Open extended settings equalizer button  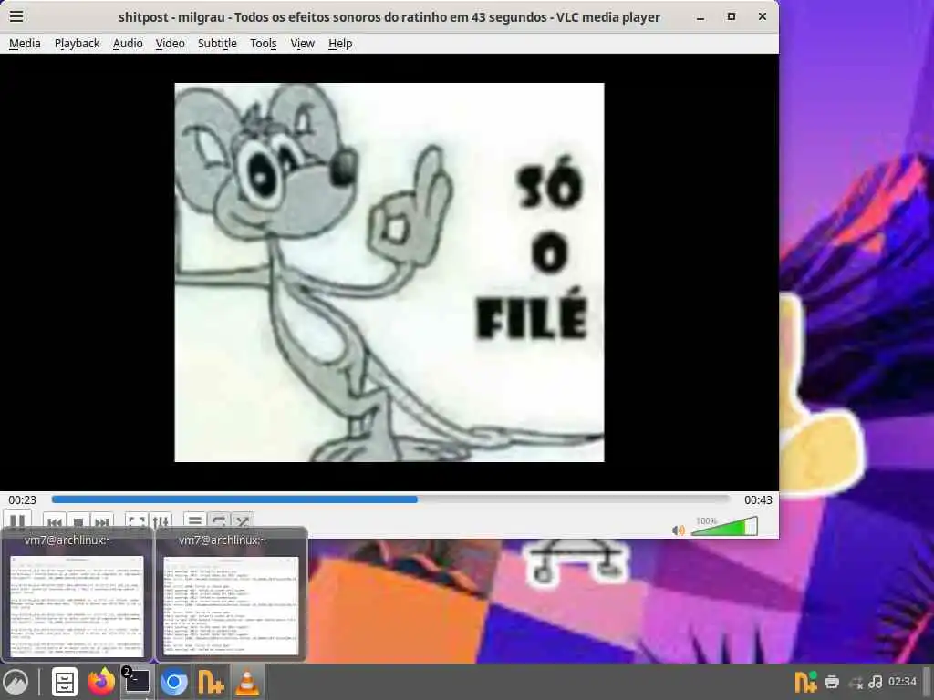click(161, 521)
